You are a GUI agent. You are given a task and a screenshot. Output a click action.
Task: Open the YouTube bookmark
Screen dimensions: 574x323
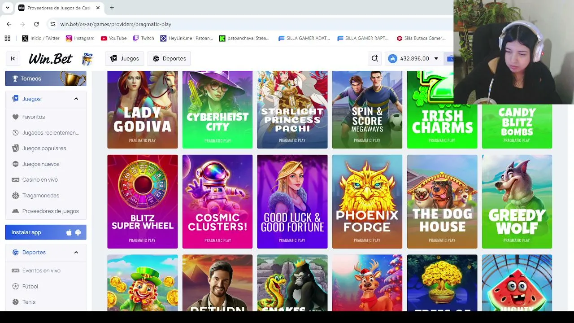(113, 39)
